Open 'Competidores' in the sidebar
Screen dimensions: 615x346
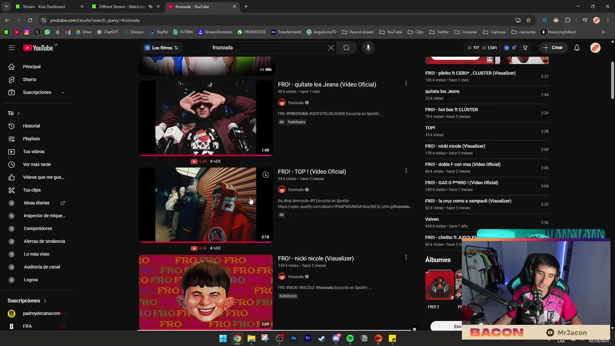[x=37, y=228]
